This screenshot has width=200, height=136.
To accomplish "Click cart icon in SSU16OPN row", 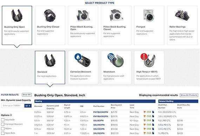I will pos(145,133).
